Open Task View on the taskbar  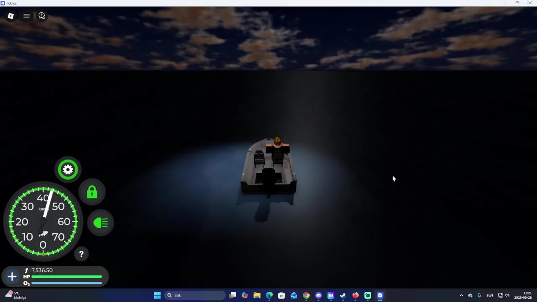232,295
